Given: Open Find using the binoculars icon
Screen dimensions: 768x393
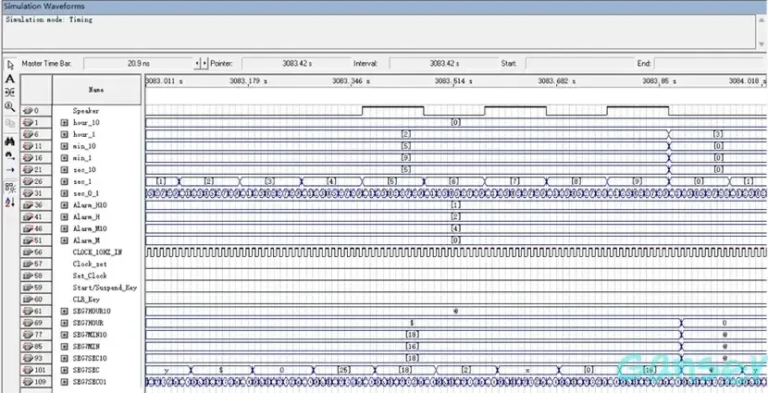Looking at the screenshot, I should 10,141.
